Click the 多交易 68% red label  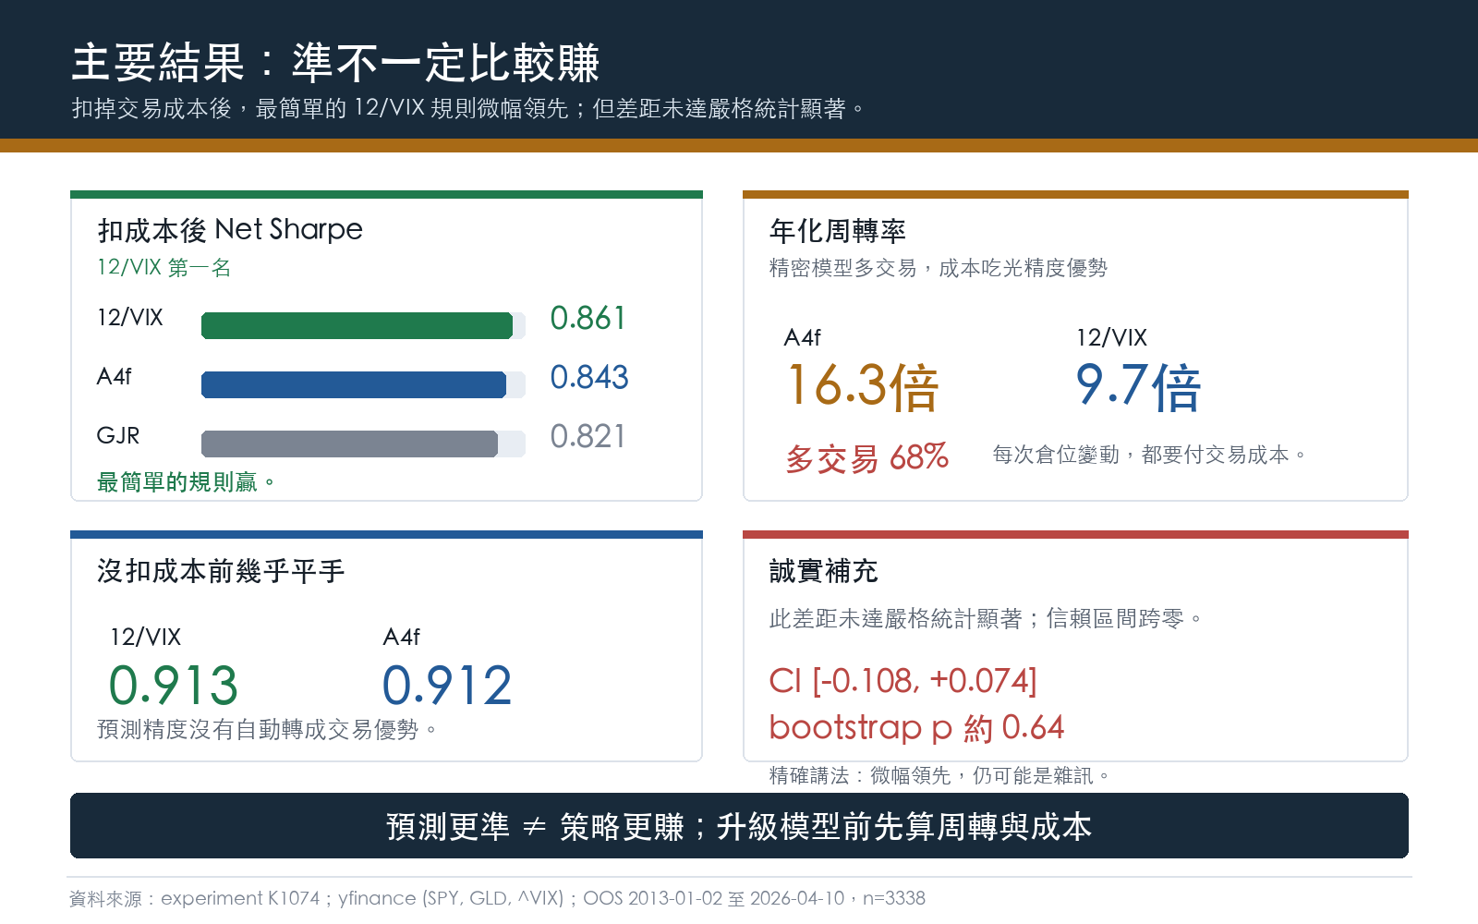(866, 457)
